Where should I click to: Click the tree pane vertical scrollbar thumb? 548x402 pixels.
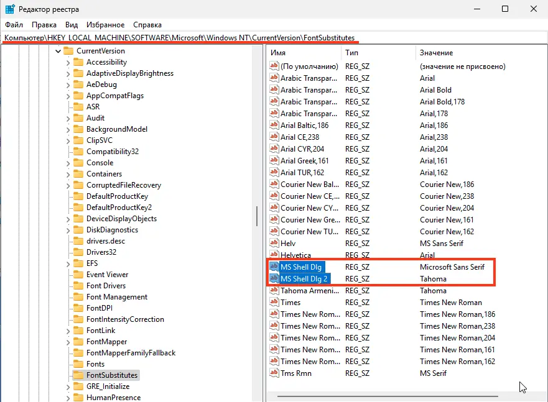coord(257,216)
